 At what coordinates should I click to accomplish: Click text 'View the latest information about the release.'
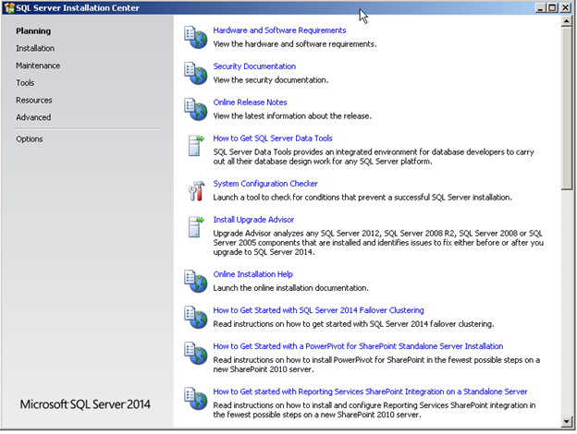[292, 116]
